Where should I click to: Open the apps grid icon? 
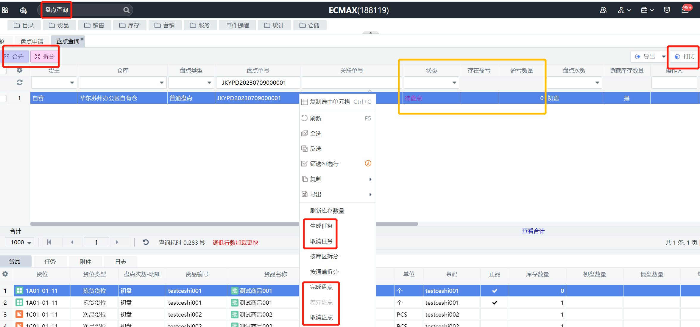click(5, 10)
